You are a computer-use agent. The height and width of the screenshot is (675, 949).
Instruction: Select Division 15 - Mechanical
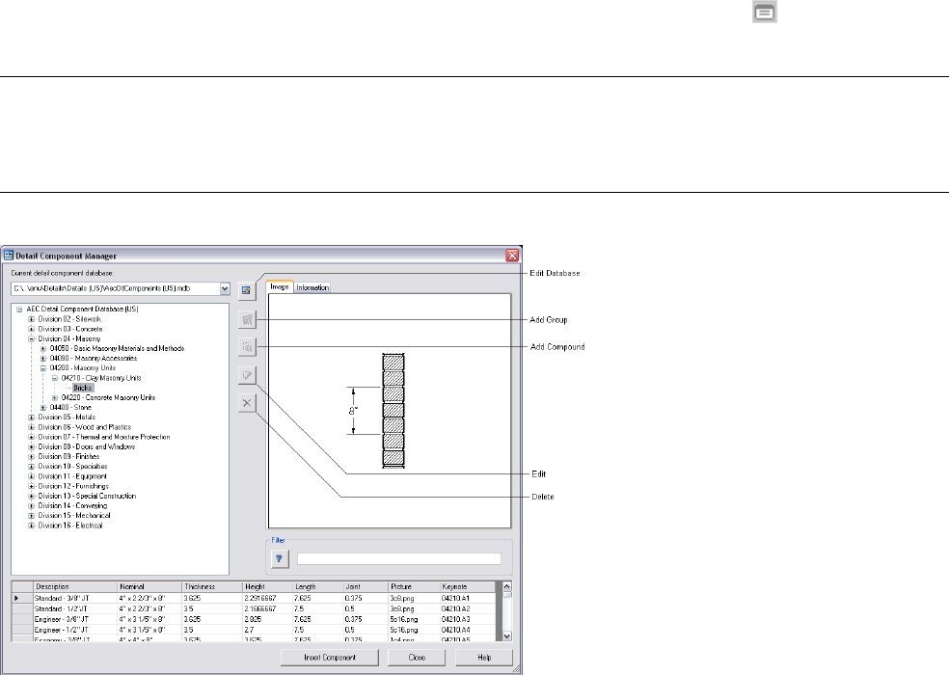point(74,516)
